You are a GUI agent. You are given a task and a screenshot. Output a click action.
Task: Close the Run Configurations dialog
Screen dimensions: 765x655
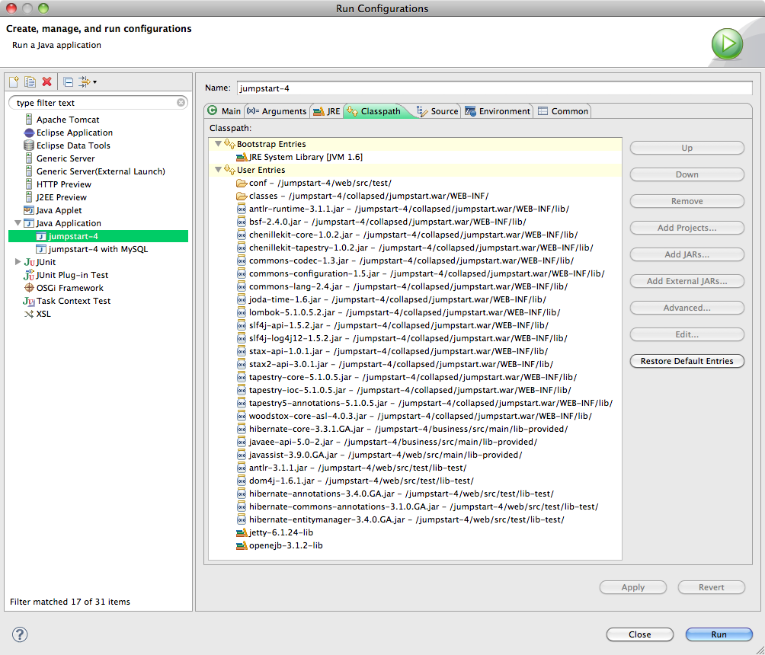coord(639,634)
